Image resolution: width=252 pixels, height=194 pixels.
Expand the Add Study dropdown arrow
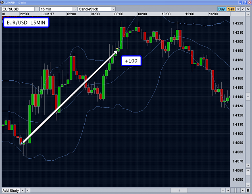(23, 190)
